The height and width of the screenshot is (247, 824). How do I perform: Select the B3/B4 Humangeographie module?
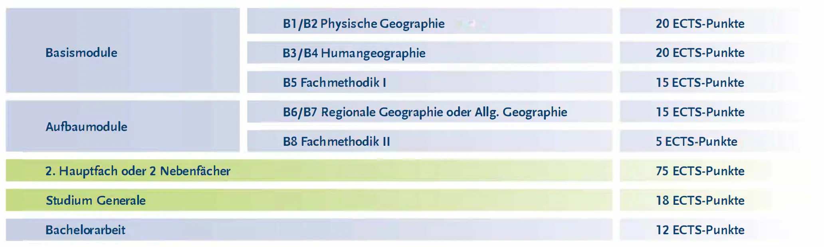point(354,53)
